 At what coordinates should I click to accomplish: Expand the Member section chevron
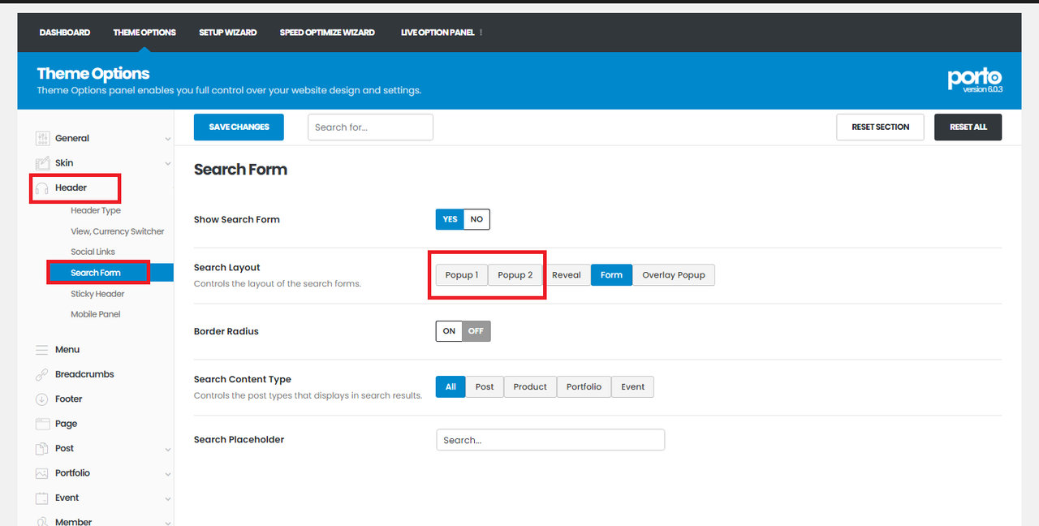[167, 523]
